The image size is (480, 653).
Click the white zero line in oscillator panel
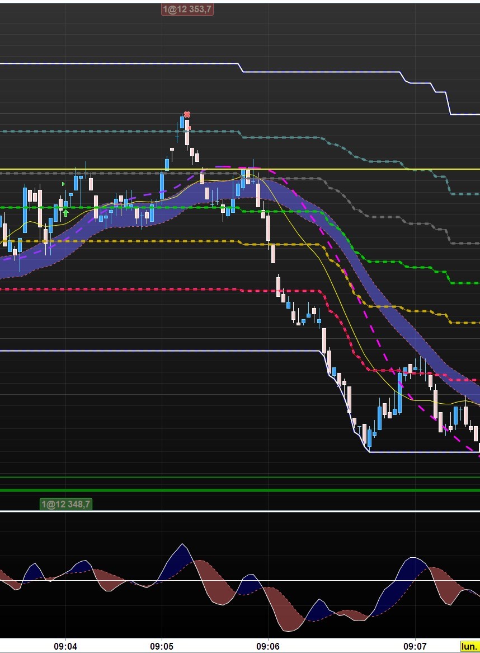coord(240,580)
